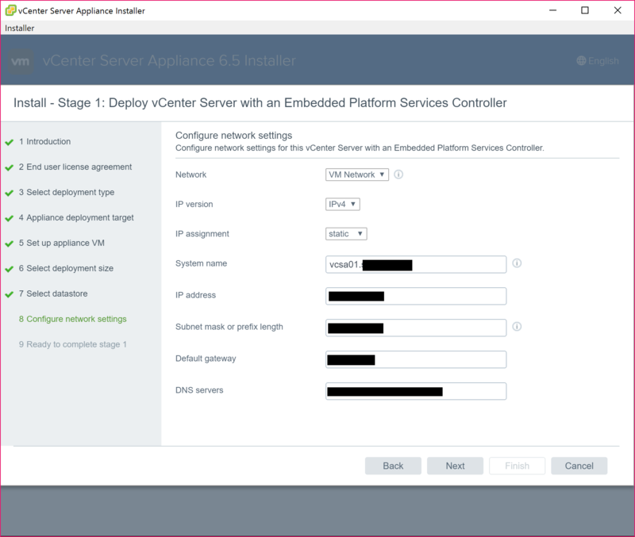The width and height of the screenshot is (635, 537).
Task: Close the installer window
Action: tap(618, 10)
